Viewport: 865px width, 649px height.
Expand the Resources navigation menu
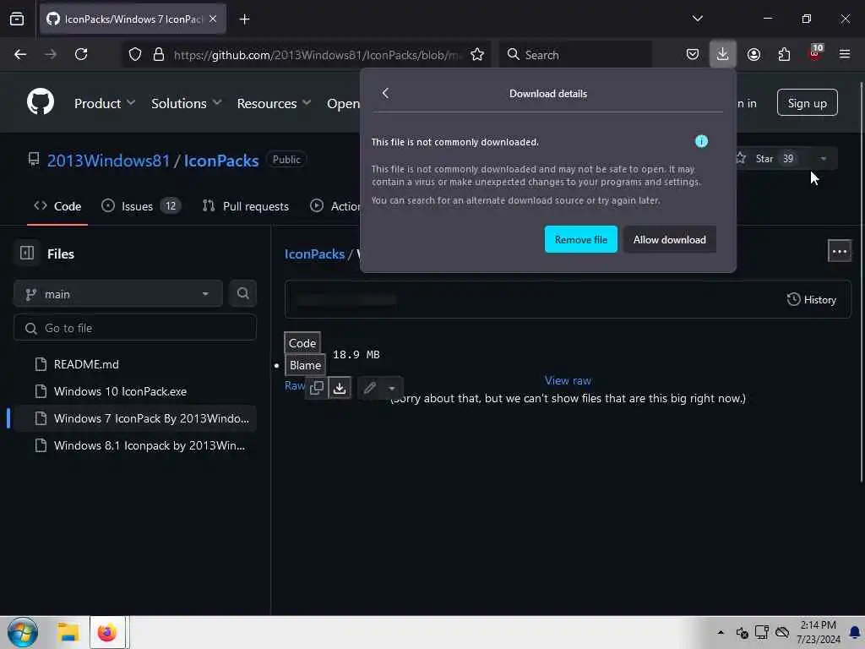(x=274, y=103)
